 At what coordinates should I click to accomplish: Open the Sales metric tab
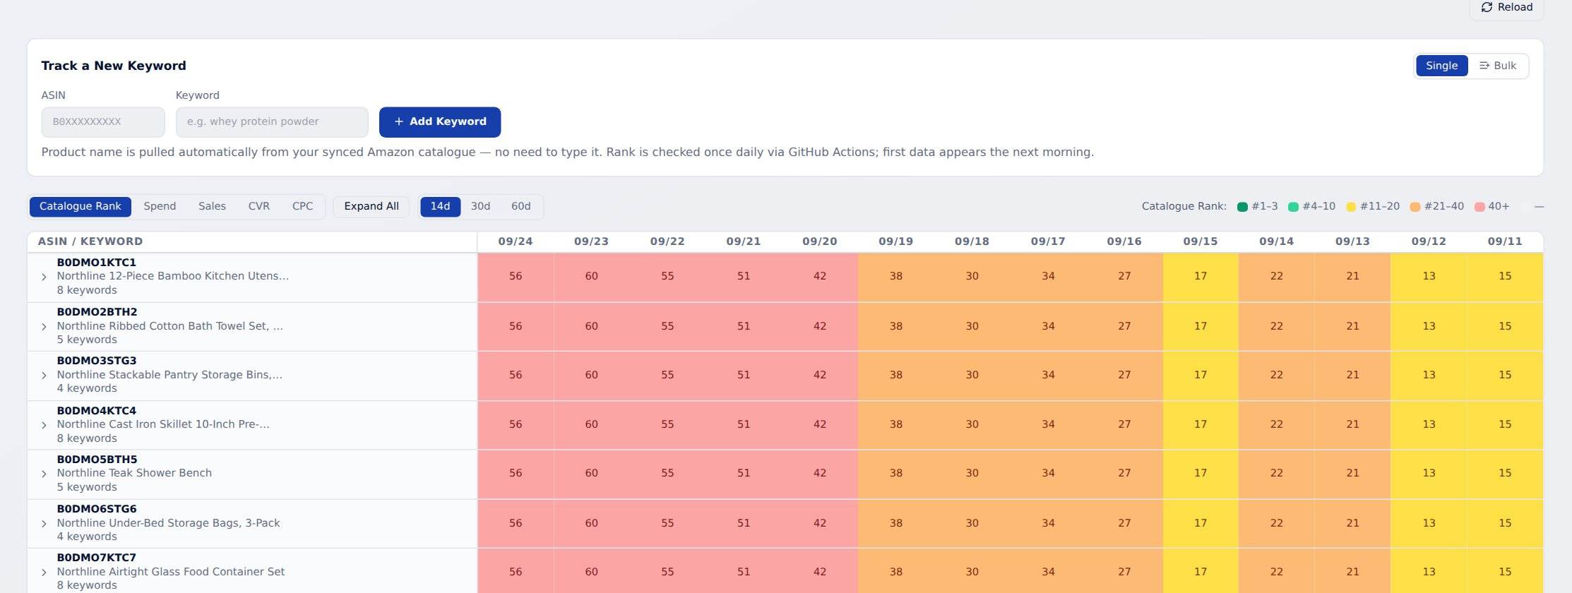212,207
